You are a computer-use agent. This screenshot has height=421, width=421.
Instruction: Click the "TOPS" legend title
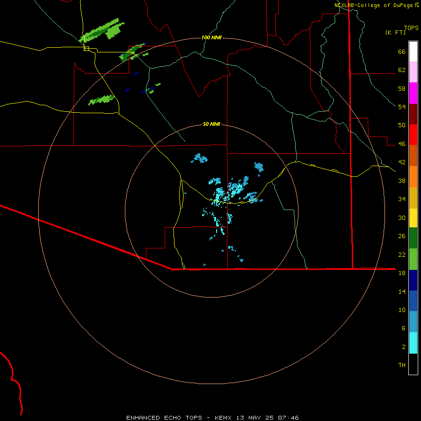(x=411, y=28)
